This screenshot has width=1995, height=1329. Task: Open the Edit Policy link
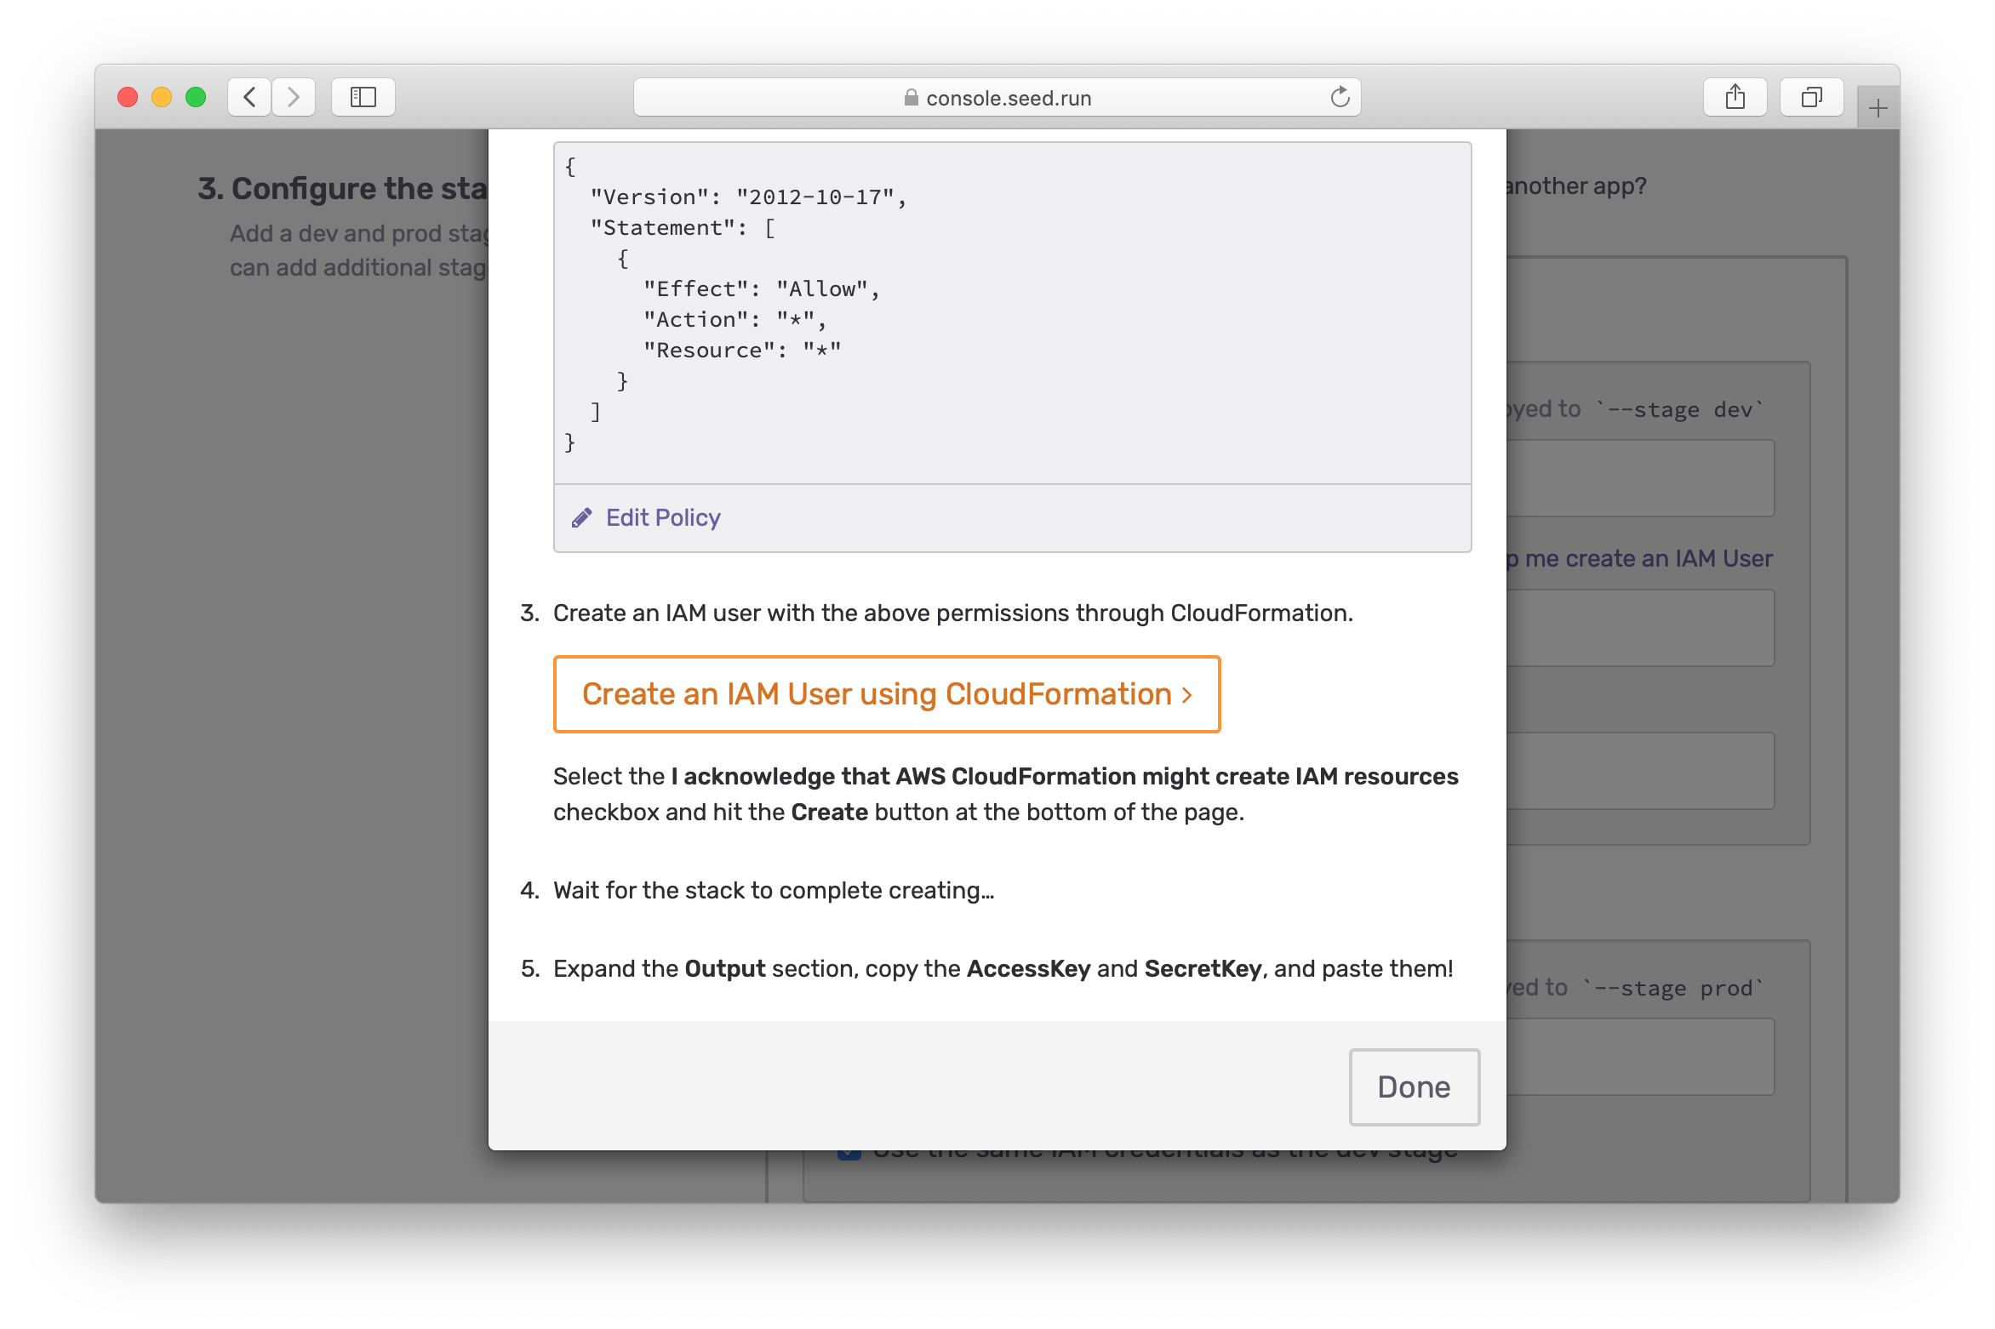click(663, 518)
